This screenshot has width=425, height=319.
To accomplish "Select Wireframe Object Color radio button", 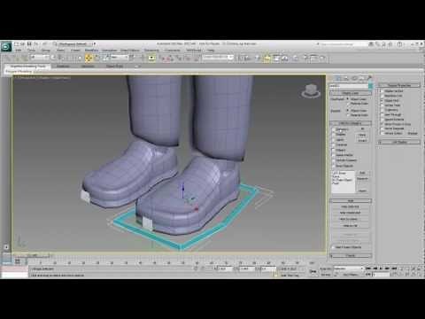I will (348, 99).
